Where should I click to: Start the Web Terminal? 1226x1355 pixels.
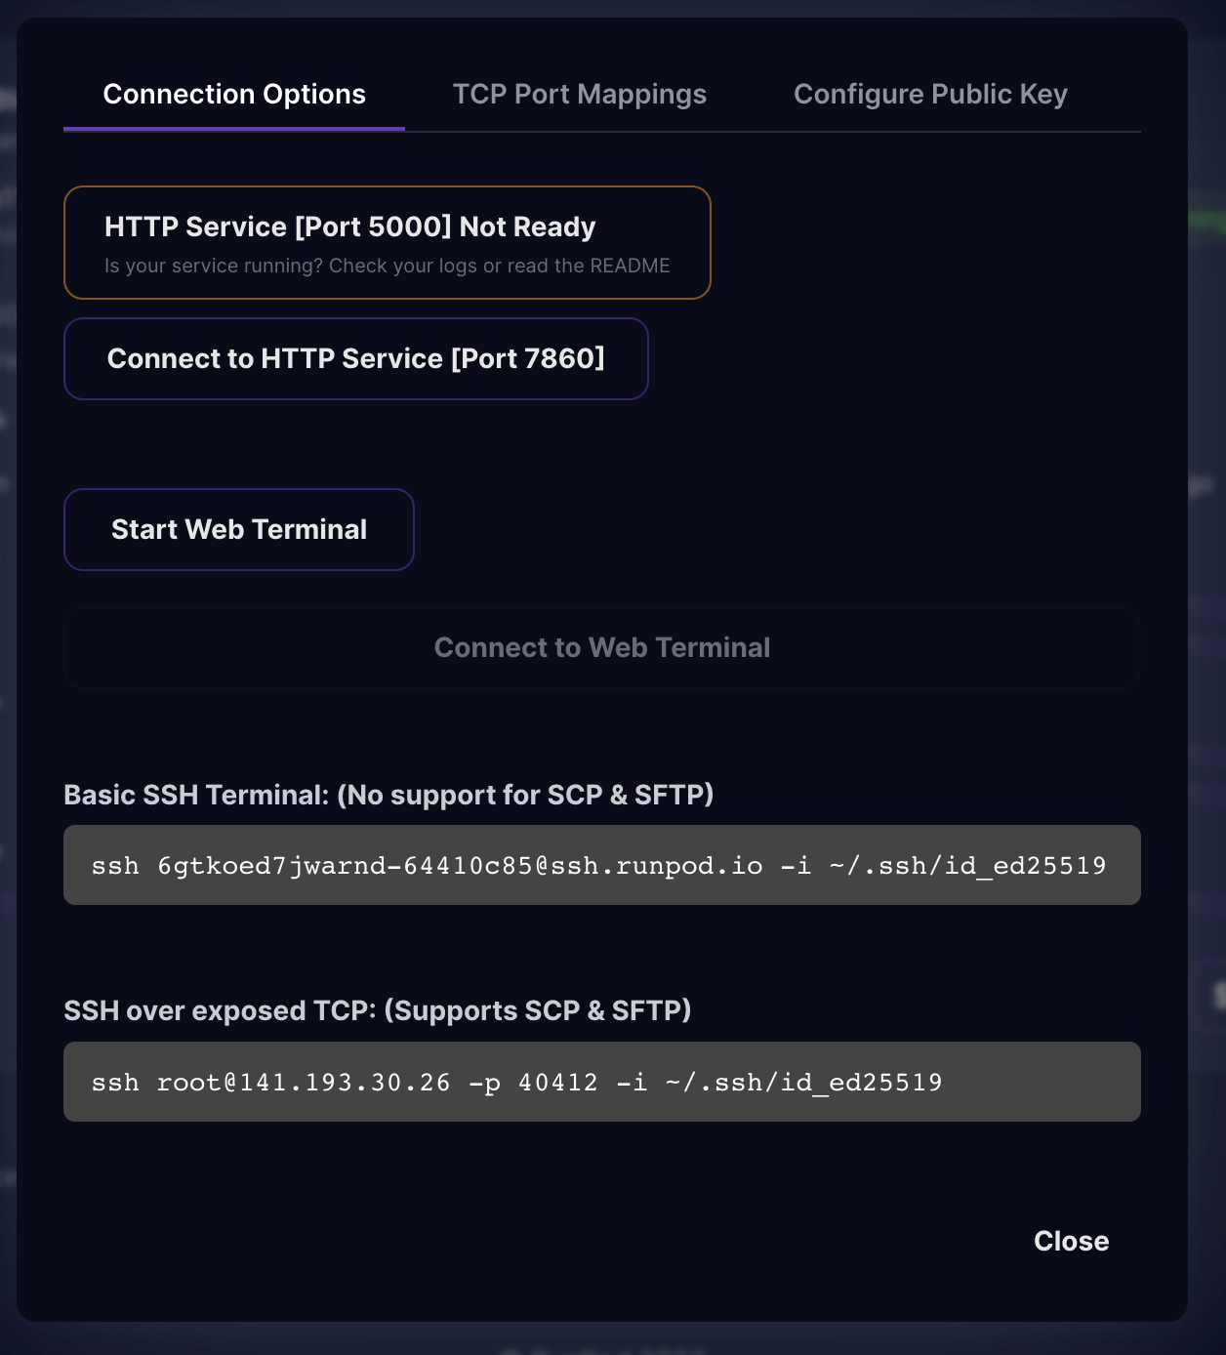coord(238,529)
